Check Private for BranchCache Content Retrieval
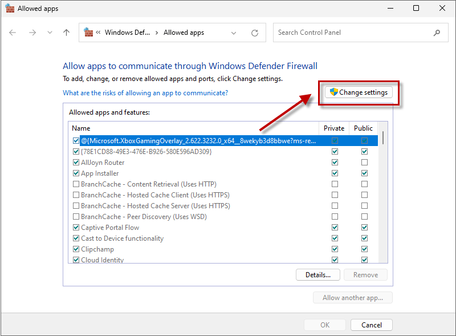The width and height of the screenshot is (456, 336). pos(335,184)
